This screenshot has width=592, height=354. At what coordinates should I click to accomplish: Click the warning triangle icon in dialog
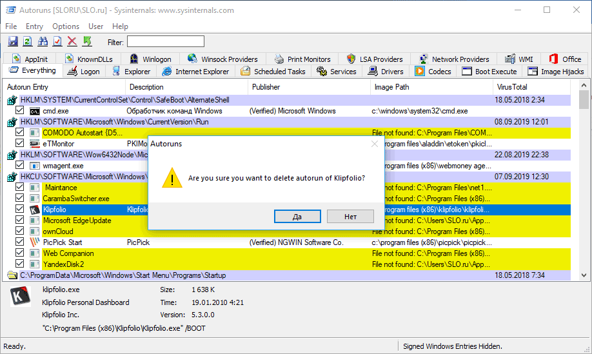point(172,178)
